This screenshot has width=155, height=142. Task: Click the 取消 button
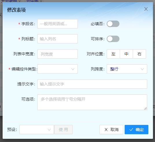point(111,130)
